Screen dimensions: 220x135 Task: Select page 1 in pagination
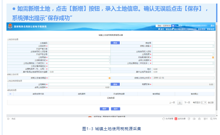click(180, 103)
